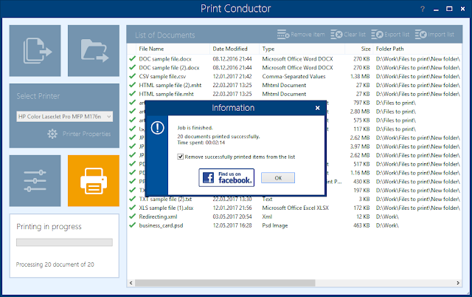Click Import list toolbar button
This screenshot has width=472, height=297.
pos(434,35)
